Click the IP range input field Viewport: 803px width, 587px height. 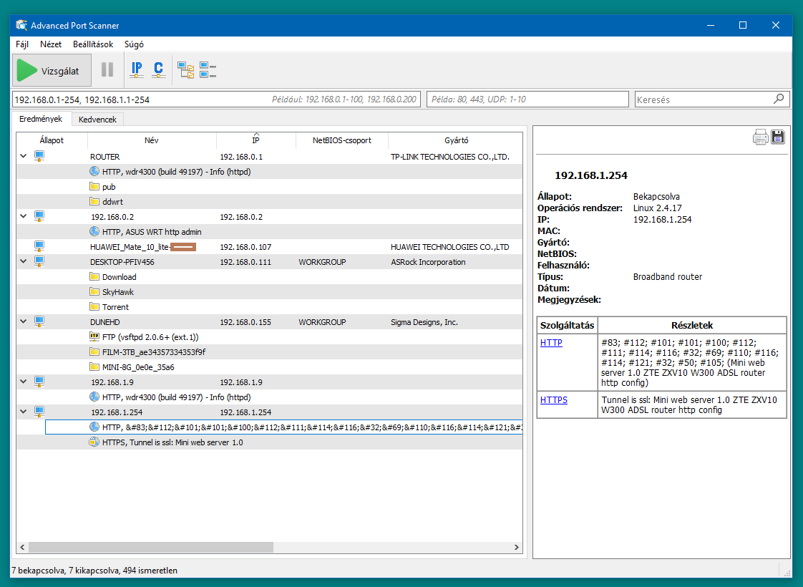point(216,100)
